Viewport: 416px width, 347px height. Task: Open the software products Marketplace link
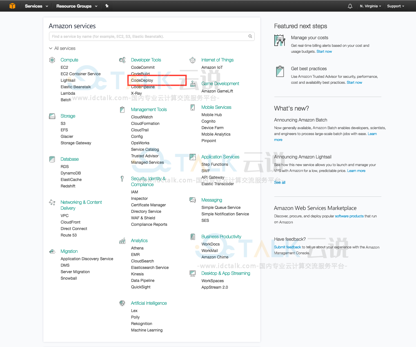pyautogui.click(x=349, y=216)
